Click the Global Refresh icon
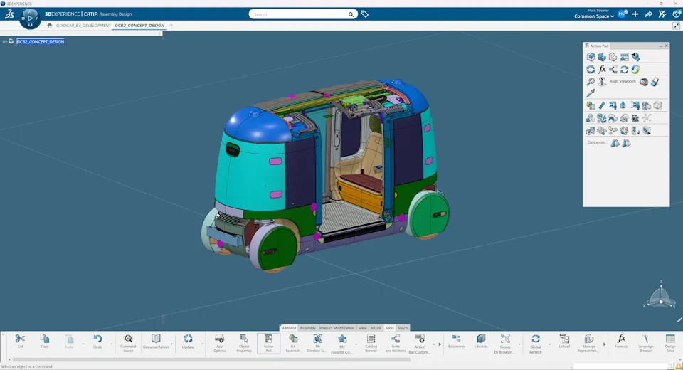Image resolution: width=683 pixels, height=370 pixels. (535, 342)
